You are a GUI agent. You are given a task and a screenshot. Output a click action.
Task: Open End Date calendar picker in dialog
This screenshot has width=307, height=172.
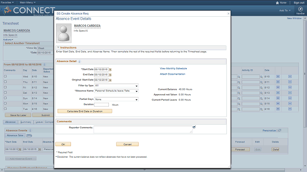tap(110, 75)
